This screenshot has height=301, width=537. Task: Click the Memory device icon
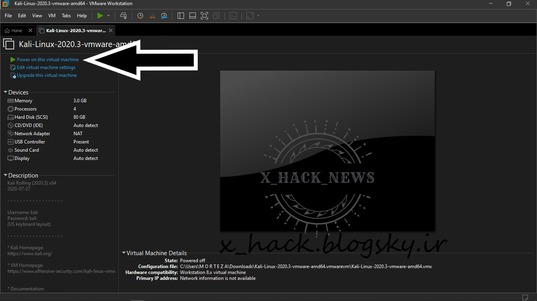coord(11,101)
